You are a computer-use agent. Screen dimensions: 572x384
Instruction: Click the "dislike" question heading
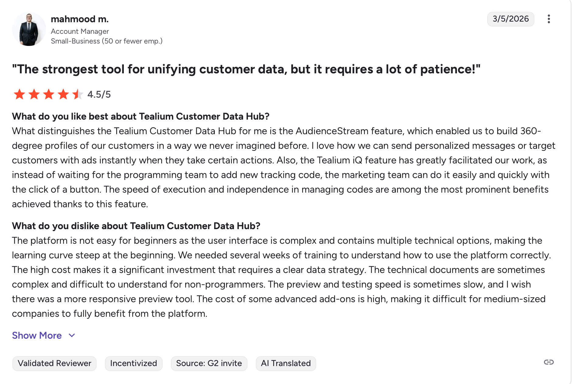136,226
